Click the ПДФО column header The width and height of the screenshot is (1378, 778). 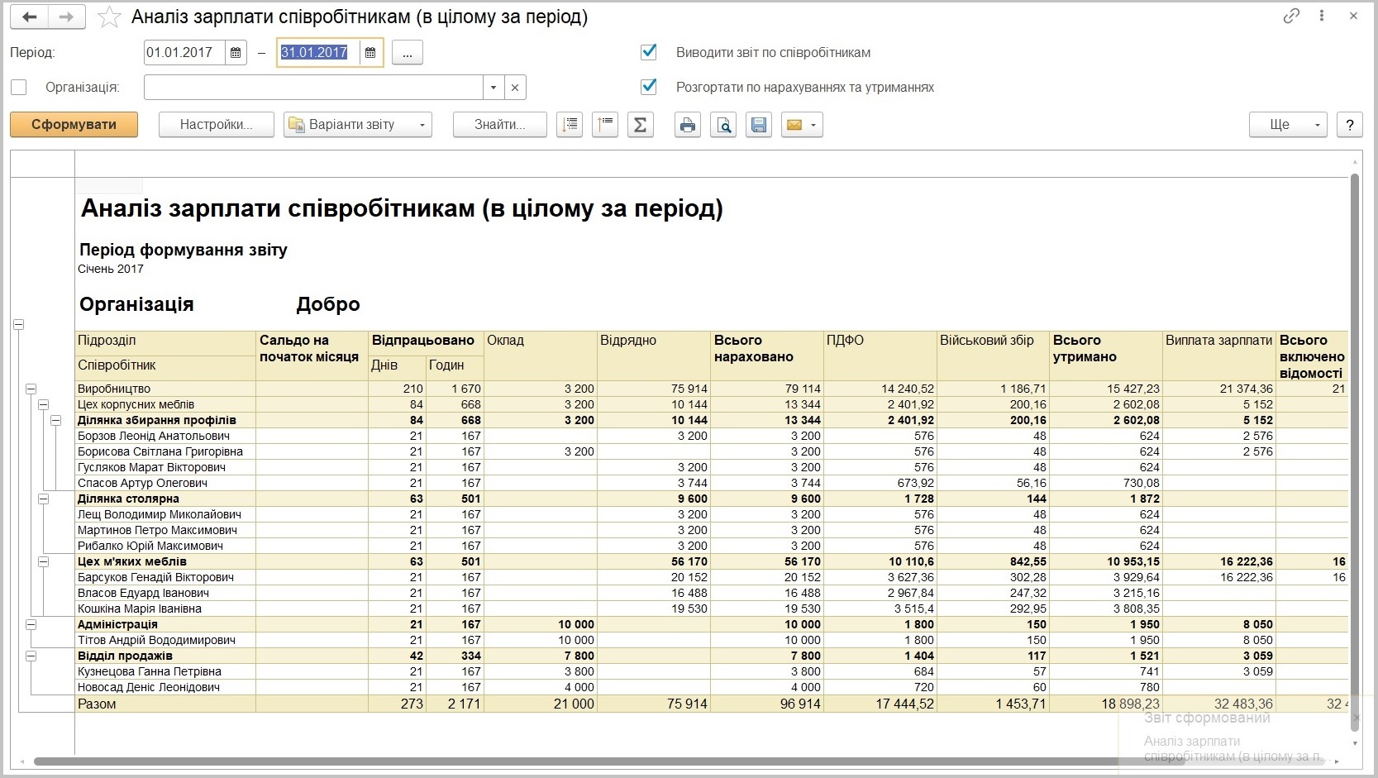point(880,356)
